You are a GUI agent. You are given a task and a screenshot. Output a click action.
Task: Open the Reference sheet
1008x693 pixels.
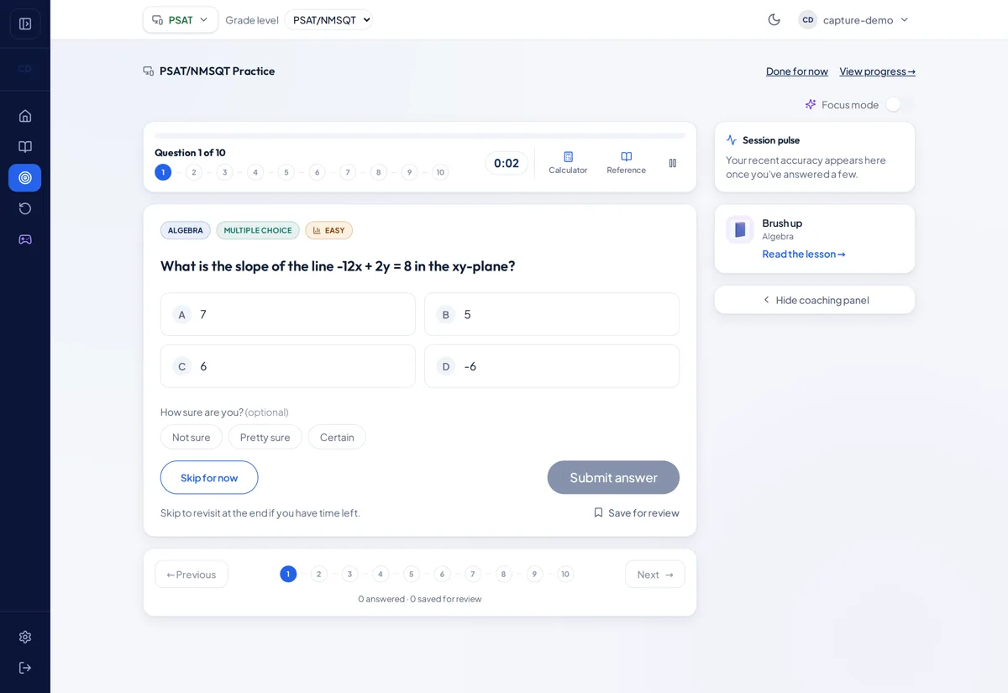pyautogui.click(x=626, y=163)
